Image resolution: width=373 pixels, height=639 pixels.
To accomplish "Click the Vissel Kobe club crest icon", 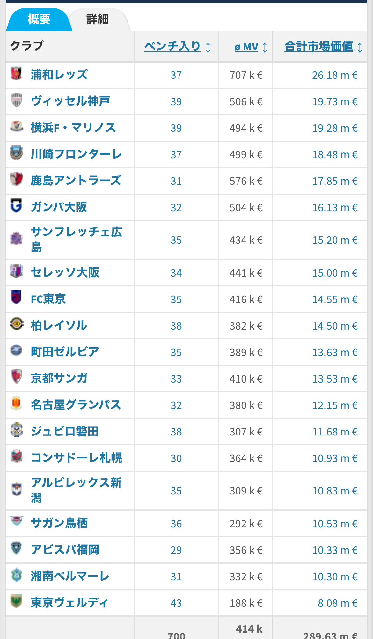I will 16,100.
